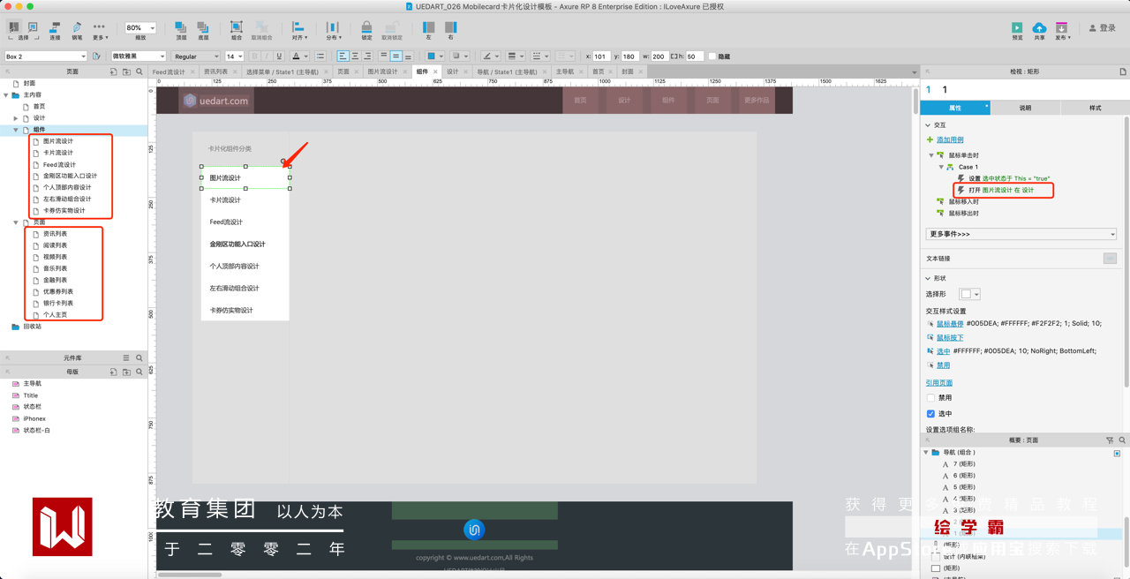Open the widget name Box 2 dropdown
This screenshot has width=1130, height=579.
tap(46, 56)
